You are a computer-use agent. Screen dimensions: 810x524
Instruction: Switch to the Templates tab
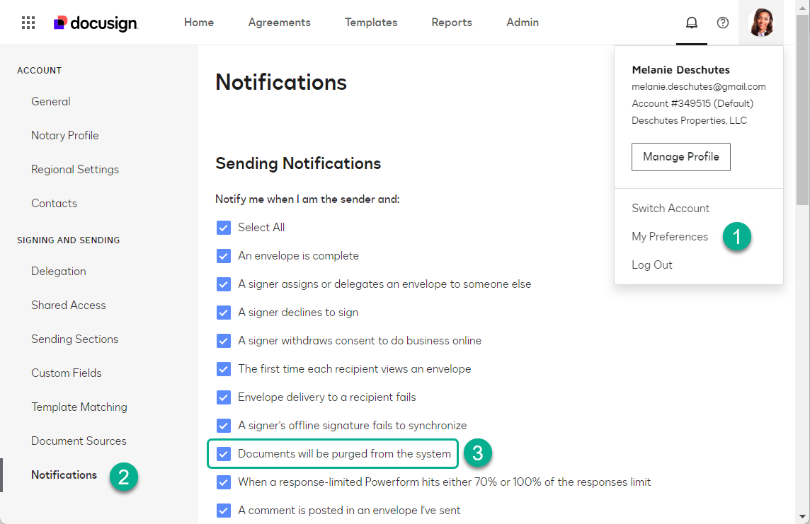tap(371, 22)
